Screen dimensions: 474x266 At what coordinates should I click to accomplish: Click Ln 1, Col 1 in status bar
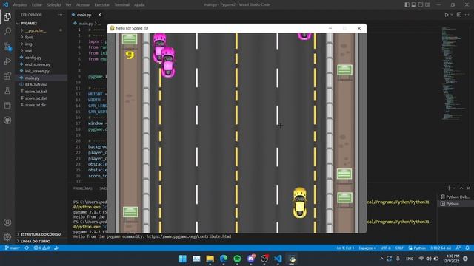tap(345, 248)
